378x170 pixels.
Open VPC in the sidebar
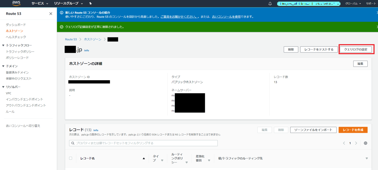(x=9, y=93)
